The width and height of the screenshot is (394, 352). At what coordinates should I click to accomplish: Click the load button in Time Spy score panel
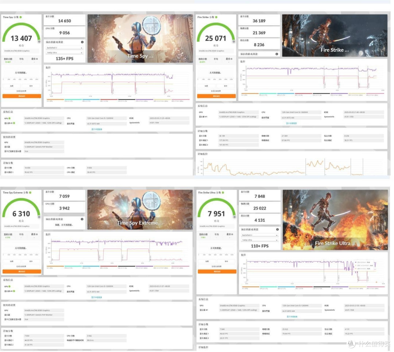tap(12, 86)
